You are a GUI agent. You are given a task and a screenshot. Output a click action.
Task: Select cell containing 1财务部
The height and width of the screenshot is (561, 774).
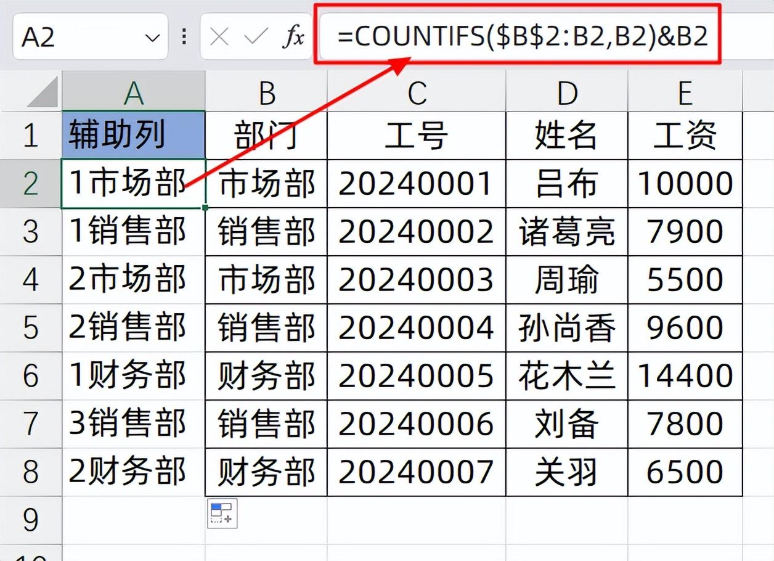tap(133, 375)
